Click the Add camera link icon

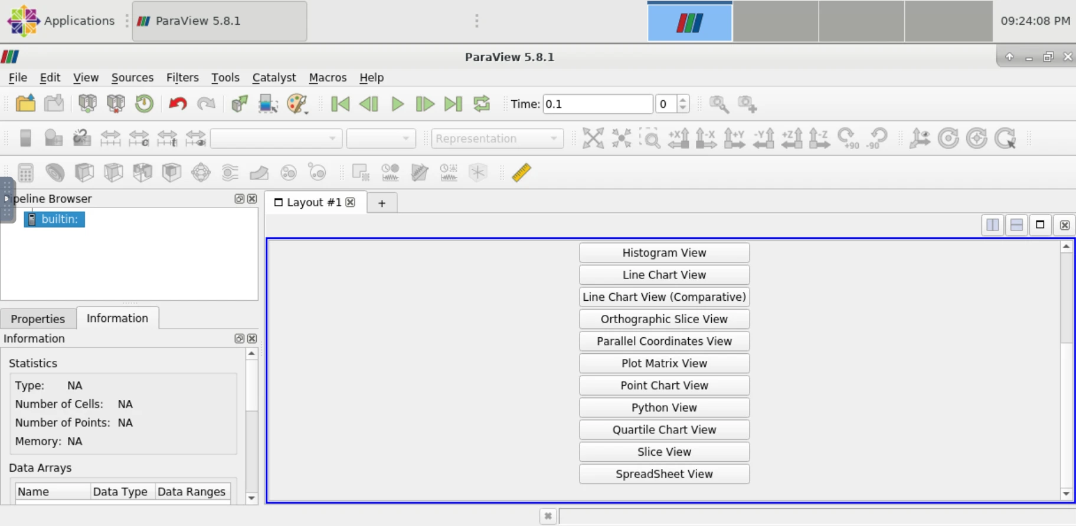[x=747, y=104]
